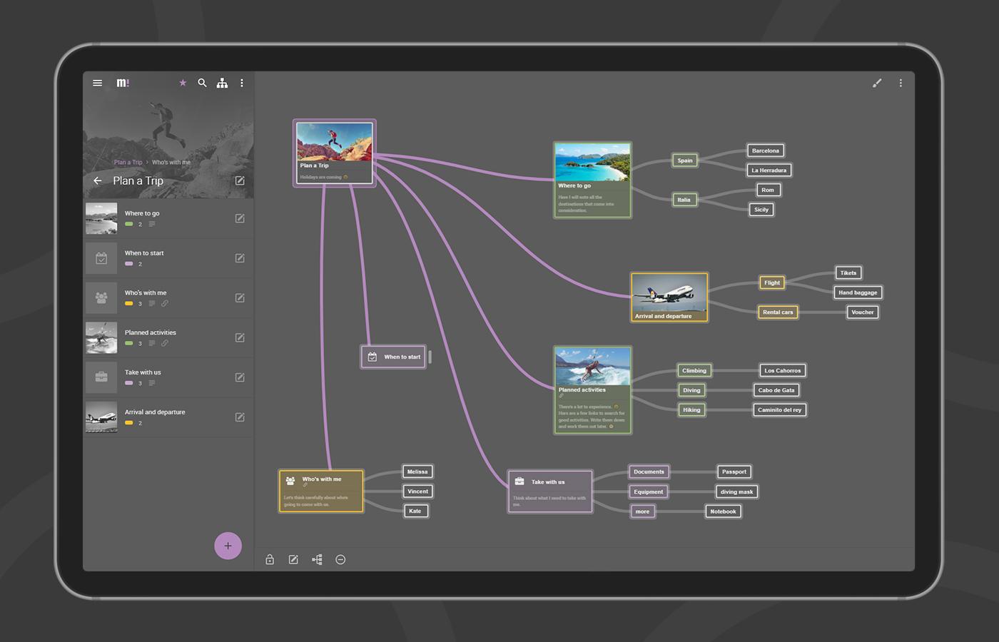The height and width of the screenshot is (642, 999).
Task: Edit the Planned activities list item
Action: (x=240, y=337)
